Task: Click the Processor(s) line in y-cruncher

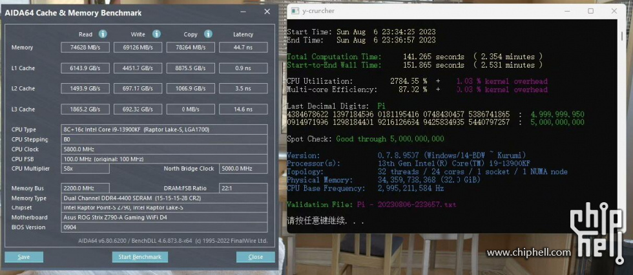Action: pyautogui.click(x=408, y=164)
